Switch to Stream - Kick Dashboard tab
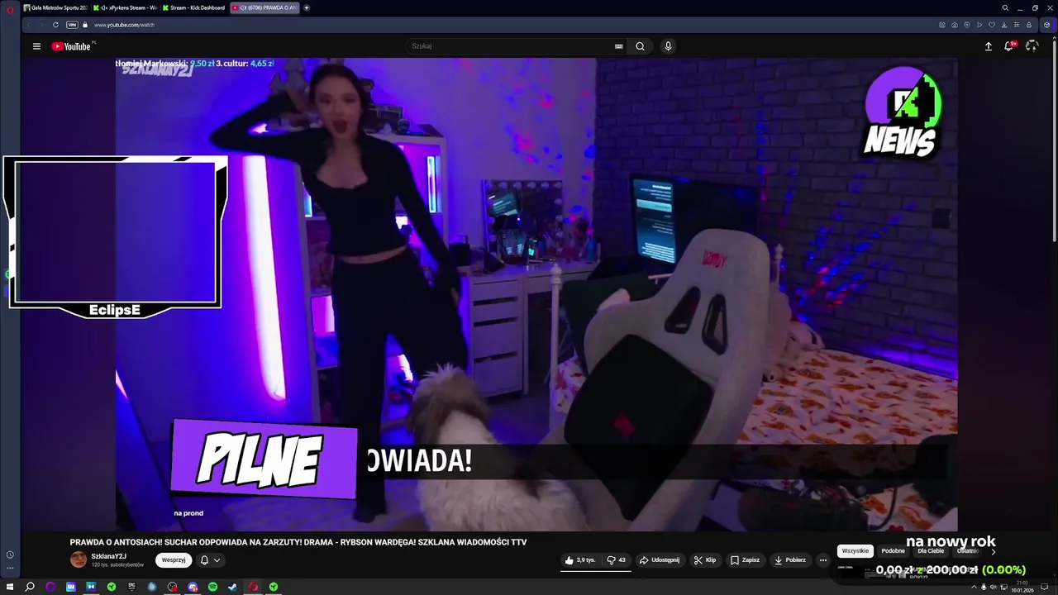 tap(194, 7)
